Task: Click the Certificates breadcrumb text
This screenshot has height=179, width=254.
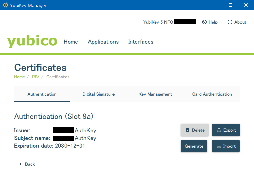Action: pos(58,77)
